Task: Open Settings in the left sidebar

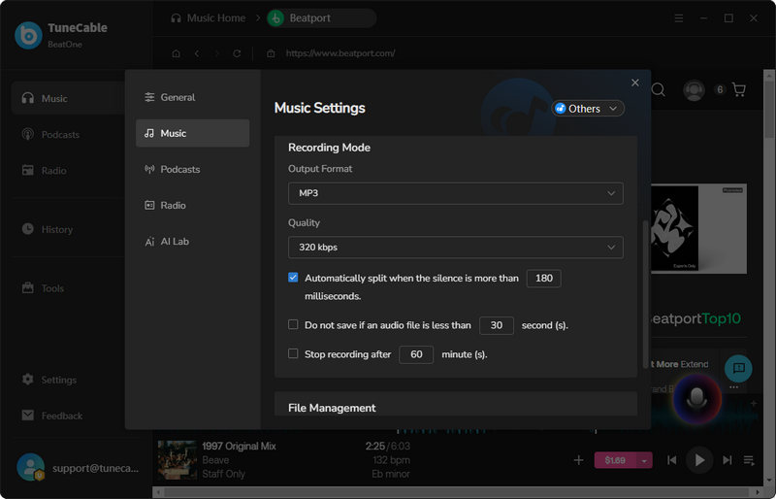Action: pos(49,380)
